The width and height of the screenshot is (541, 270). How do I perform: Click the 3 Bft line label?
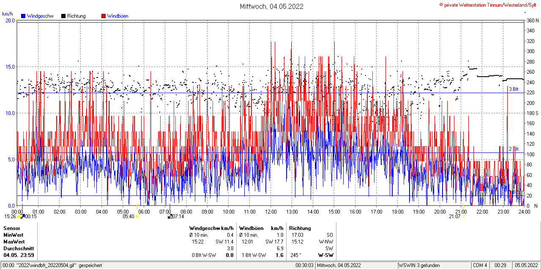point(513,89)
